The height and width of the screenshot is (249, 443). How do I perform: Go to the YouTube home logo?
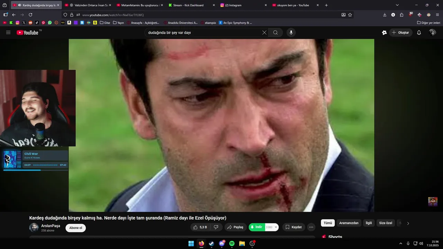27,33
